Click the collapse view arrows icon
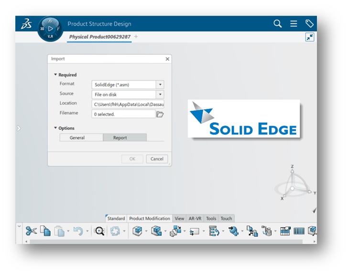 pyautogui.click(x=310, y=37)
